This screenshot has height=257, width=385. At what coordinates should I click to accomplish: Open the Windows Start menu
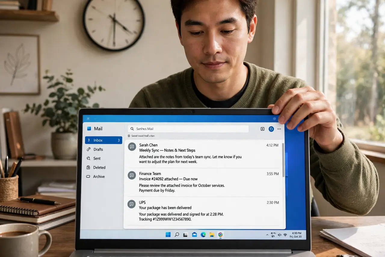[x=168, y=234]
